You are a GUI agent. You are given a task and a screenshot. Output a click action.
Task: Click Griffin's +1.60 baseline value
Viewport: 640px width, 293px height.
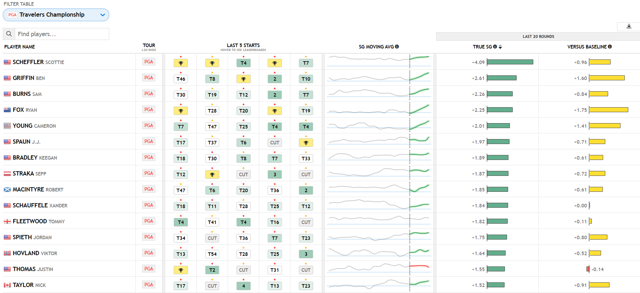580,78
